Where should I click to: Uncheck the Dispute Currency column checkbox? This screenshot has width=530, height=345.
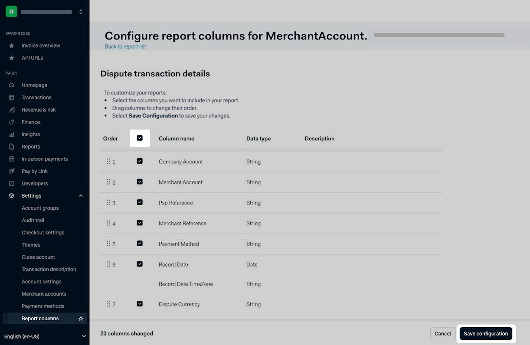[x=140, y=304]
